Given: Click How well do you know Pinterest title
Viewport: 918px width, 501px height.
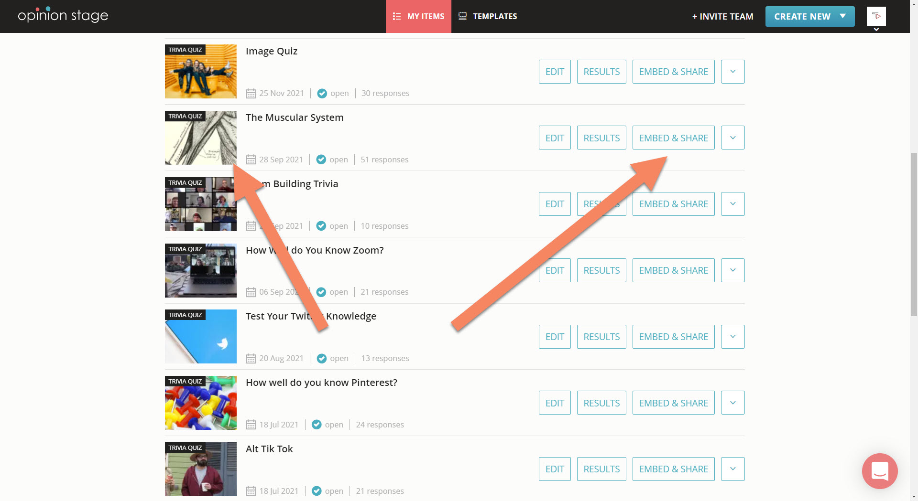Looking at the screenshot, I should coord(321,383).
